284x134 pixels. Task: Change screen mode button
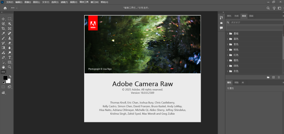(9, 87)
